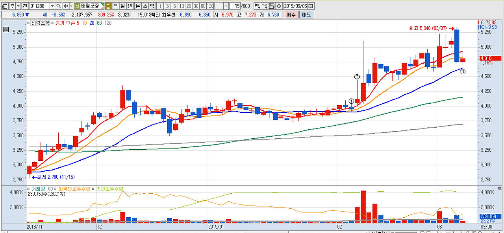Viewport: 504px width, 233px height.
Task: Click the 2018/11 date axis label
Action: (34, 227)
